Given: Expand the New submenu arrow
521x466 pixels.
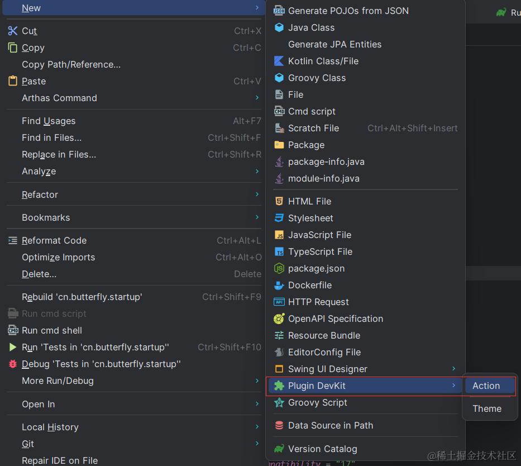Looking at the screenshot, I should click(x=257, y=7).
